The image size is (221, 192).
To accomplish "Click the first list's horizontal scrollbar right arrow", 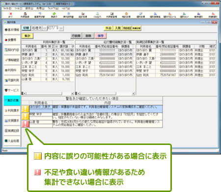I will coord(72,94).
